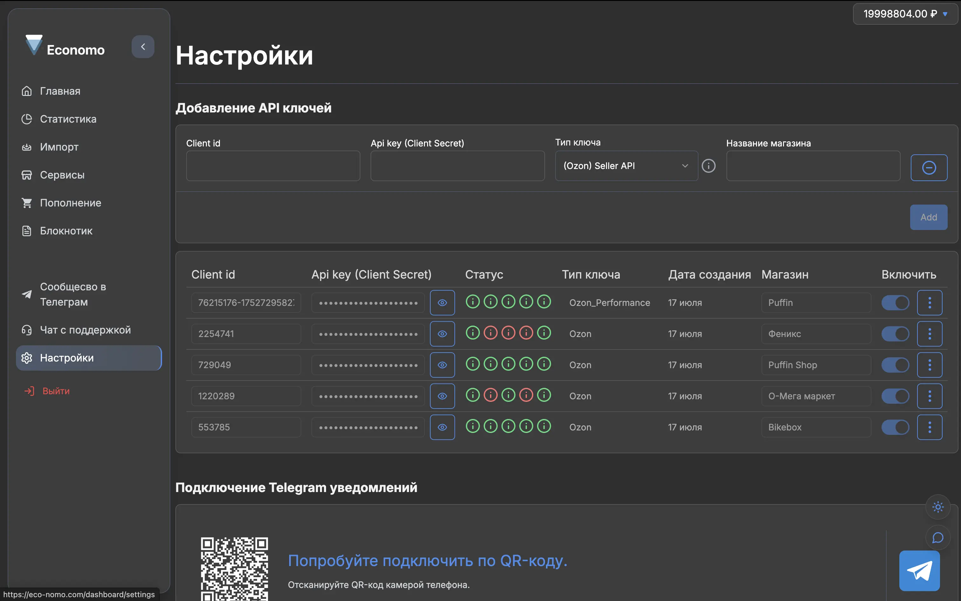Reveal API key for О-Мега маркет row
Viewport: 961px width, 601px height.
click(x=442, y=396)
